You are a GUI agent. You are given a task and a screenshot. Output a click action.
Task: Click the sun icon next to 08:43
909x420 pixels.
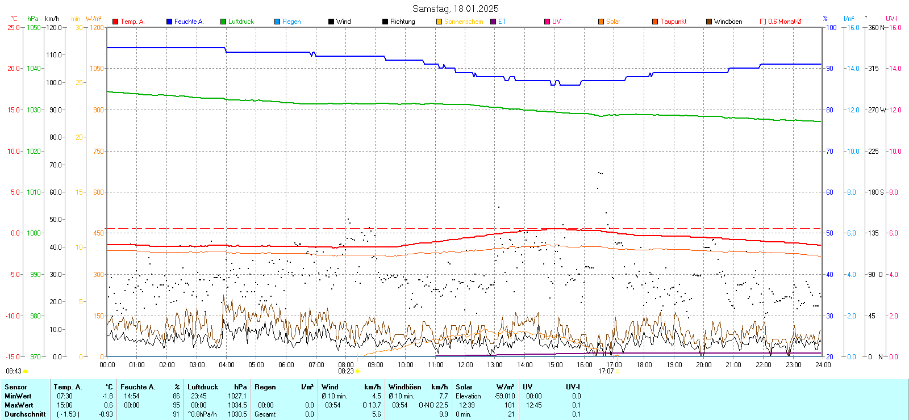tap(26, 371)
